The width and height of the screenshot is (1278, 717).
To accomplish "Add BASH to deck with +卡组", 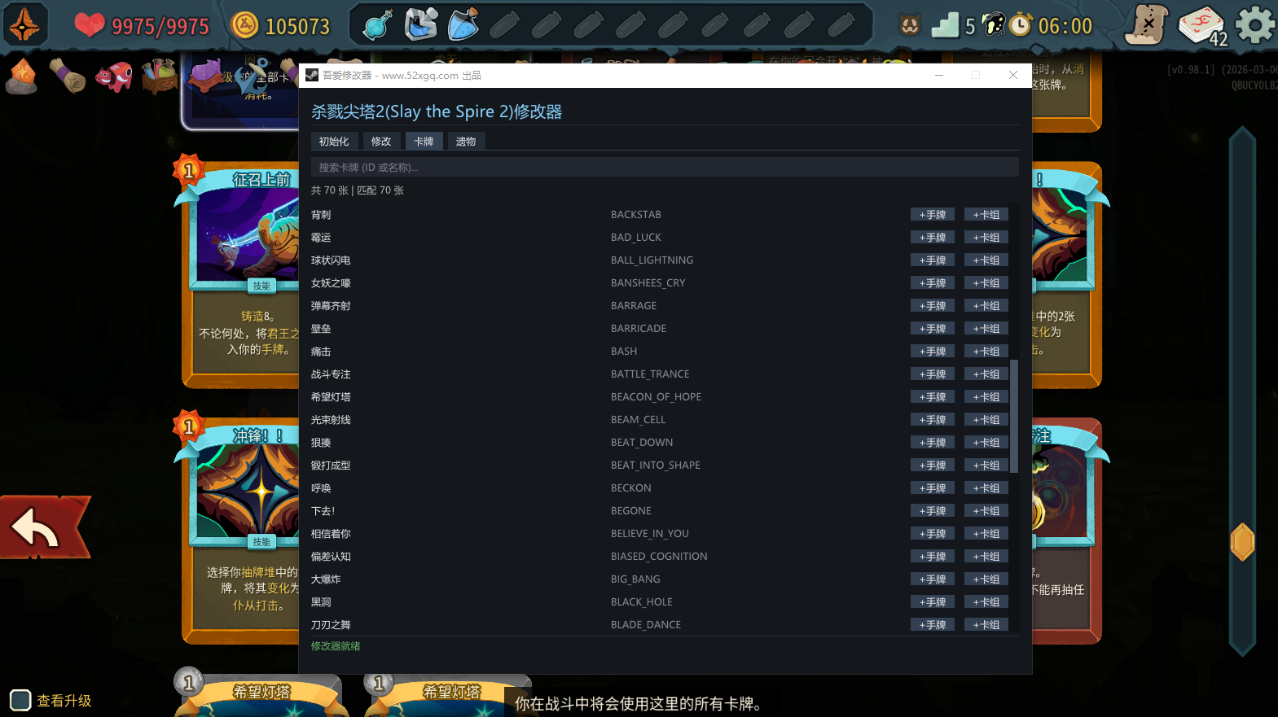I will tap(986, 352).
